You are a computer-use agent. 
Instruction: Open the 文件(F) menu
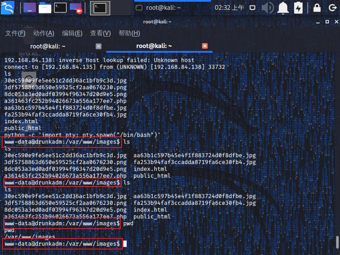tap(15, 33)
